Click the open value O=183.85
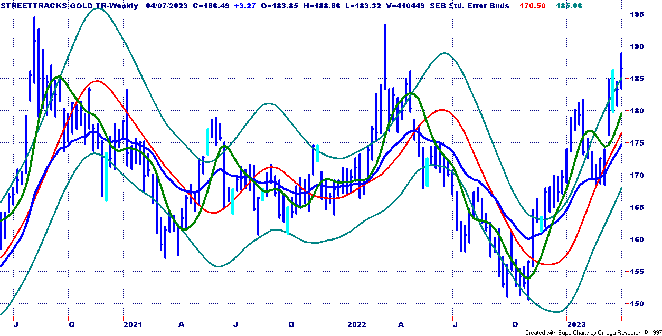This screenshot has width=662, height=336. pos(279,6)
